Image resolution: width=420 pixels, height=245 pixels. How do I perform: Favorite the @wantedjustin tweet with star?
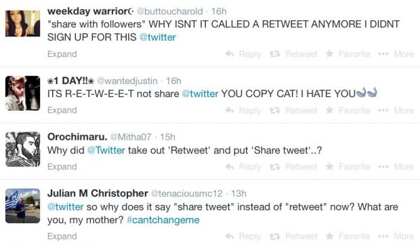click(x=348, y=111)
